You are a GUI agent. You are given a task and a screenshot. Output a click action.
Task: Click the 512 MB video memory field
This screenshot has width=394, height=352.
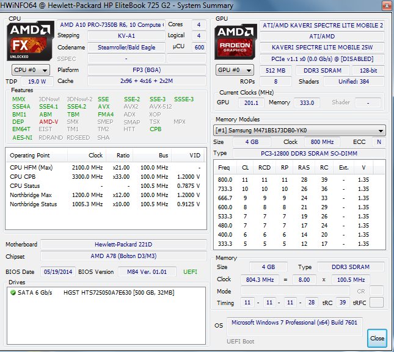point(275,71)
